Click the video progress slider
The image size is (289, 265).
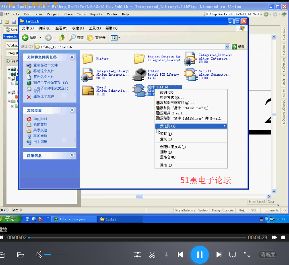(x=137, y=238)
